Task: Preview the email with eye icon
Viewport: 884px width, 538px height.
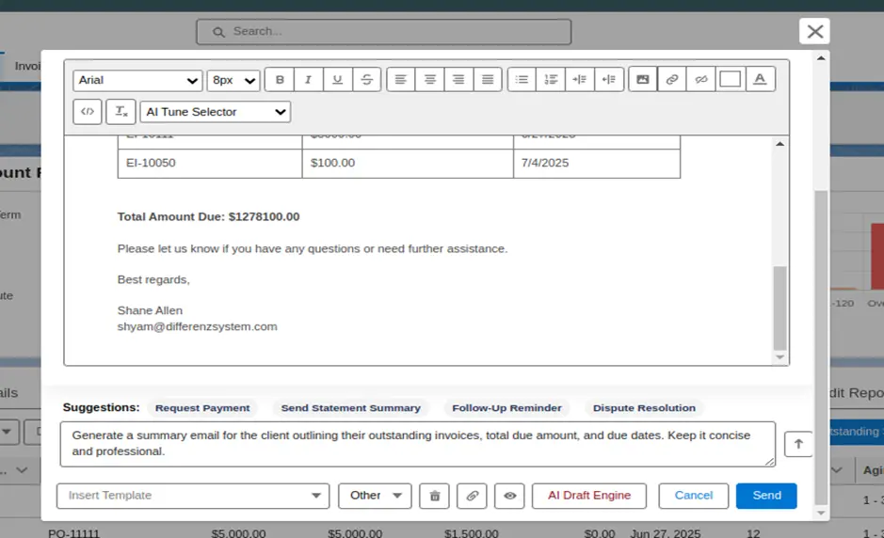Action: point(509,496)
